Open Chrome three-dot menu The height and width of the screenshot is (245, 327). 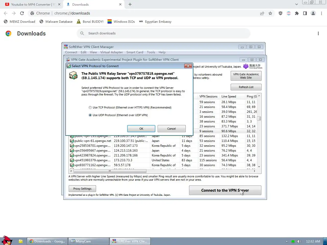click(322, 13)
